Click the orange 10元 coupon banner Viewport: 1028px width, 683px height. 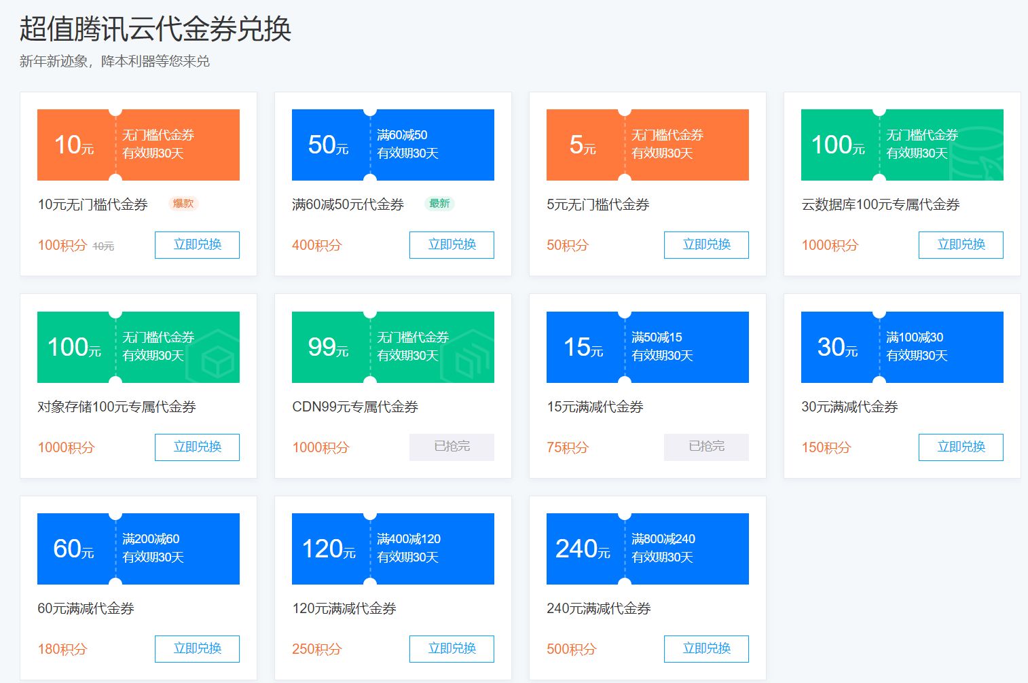coord(139,145)
